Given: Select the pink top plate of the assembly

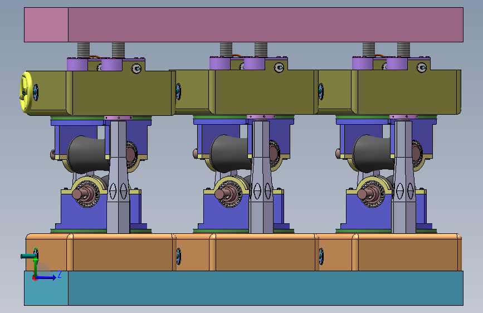Looking at the screenshot, I should pyautogui.click(x=243, y=25).
